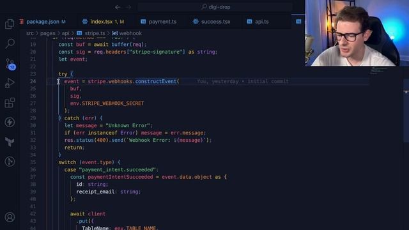Screen dimensions: 409x230
Task: Click the catch keyword on line 29
Action: 72,118
